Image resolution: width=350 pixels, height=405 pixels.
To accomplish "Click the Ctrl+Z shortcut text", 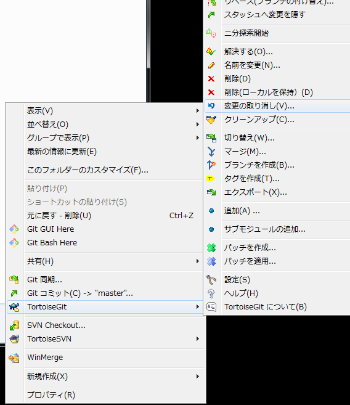I will tap(181, 215).
